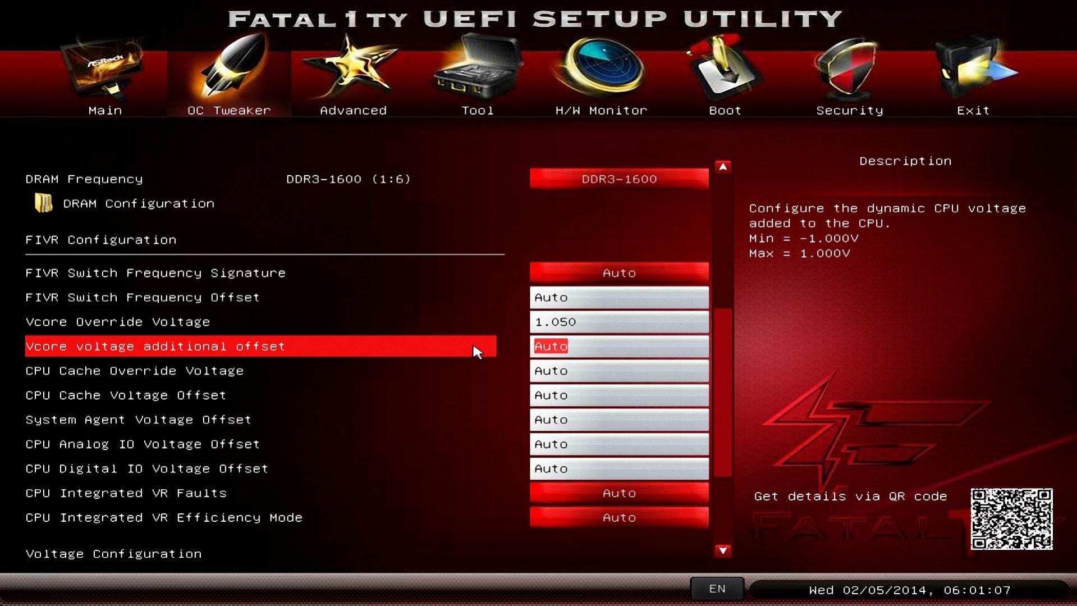The image size is (1077, 606).
Task: Click Vcore voltage additional offset Auto field
Action: [619, 346]
